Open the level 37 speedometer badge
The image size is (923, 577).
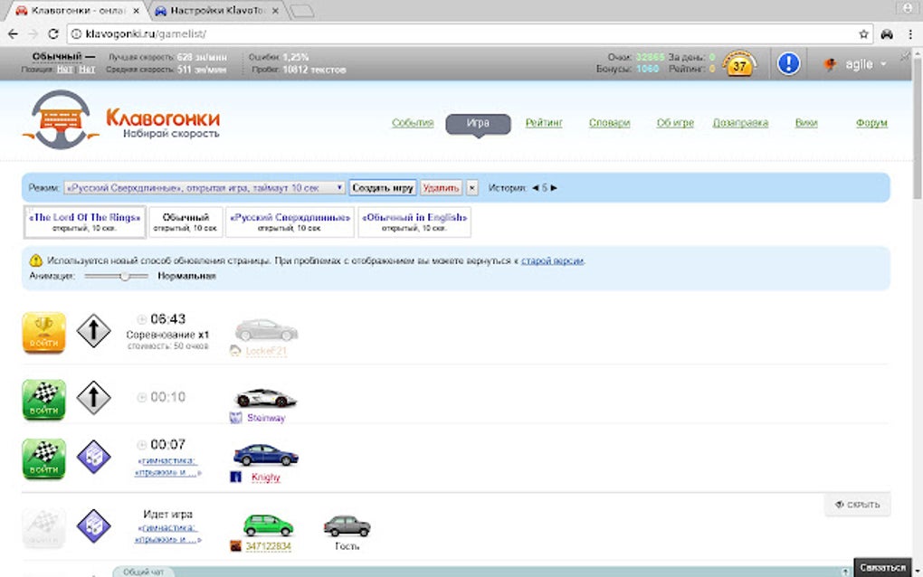pos(739,63)
